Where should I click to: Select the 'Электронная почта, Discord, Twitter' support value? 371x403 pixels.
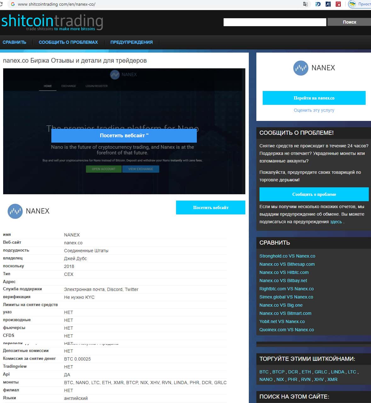pos(101,289)
